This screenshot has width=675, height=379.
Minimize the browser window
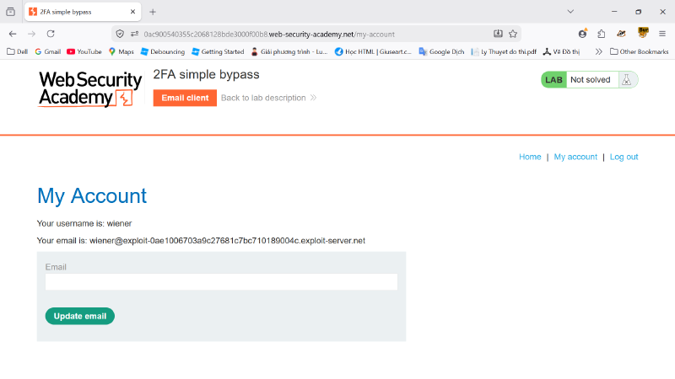(614, 12)
